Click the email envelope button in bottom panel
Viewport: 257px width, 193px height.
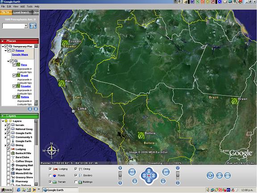pyautogui.click(x=228, y=176)
